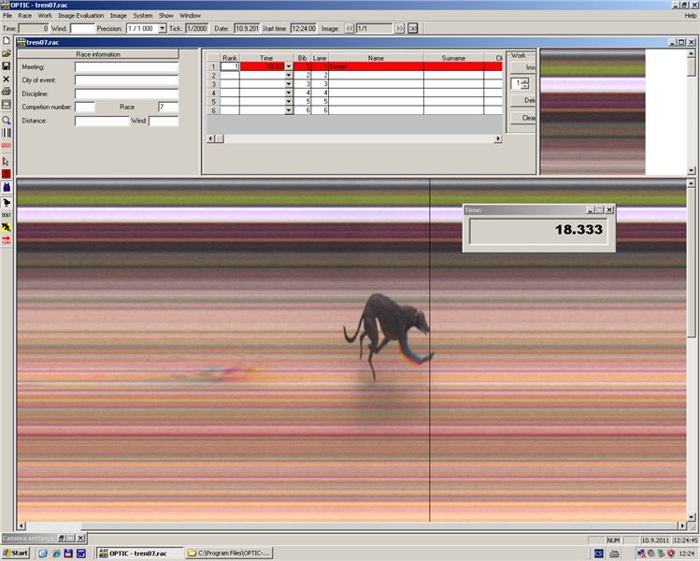Image resolution: width=700 pixels, height=561 pixels.
Task: Click the Word icon in quick launch
Action: click(x=80, y=554)
